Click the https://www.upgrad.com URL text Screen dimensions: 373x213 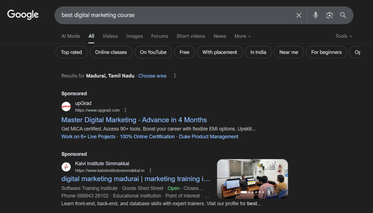pos(97,110)
